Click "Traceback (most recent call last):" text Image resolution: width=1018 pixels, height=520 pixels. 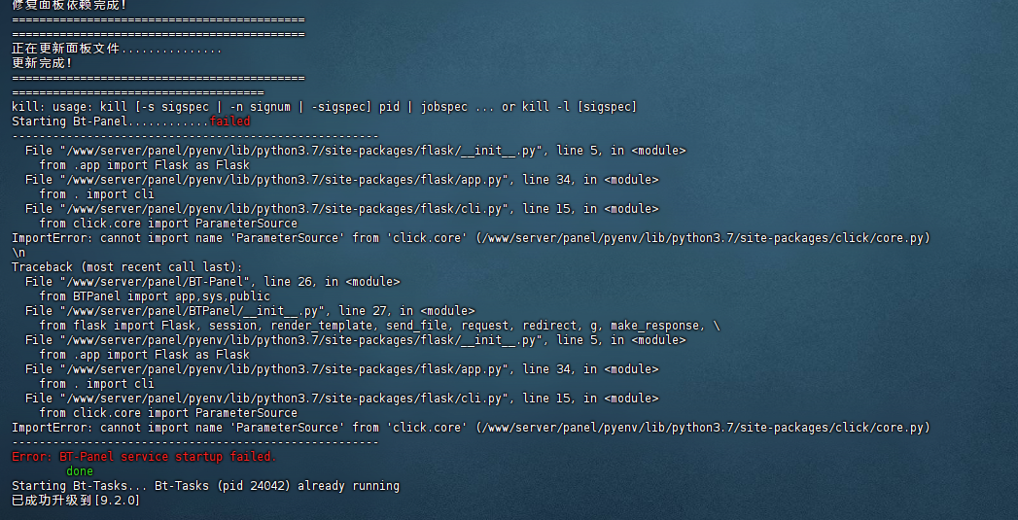click(127, 267)
